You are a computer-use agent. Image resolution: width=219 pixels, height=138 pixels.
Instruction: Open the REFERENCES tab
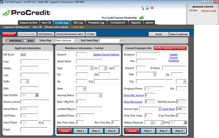point(45,34)
